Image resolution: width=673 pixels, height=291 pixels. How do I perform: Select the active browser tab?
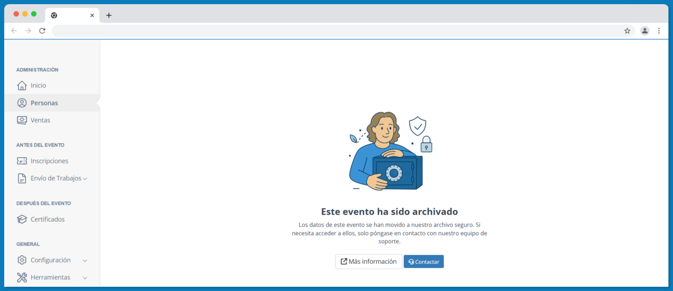tap(72, 15)
